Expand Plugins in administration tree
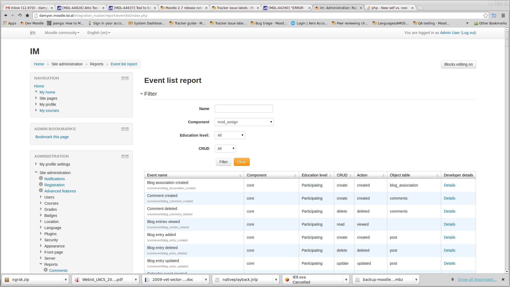 pyautogui.click(x=41, y=234)
